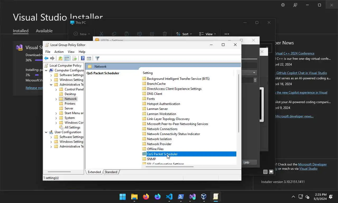Open the View menu in Group Policy Editor
Viewport: 338px width, 203px height.
click(71, 52)
